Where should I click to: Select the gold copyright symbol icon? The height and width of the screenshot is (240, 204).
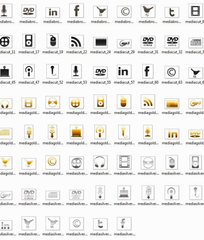pos(53,162)
